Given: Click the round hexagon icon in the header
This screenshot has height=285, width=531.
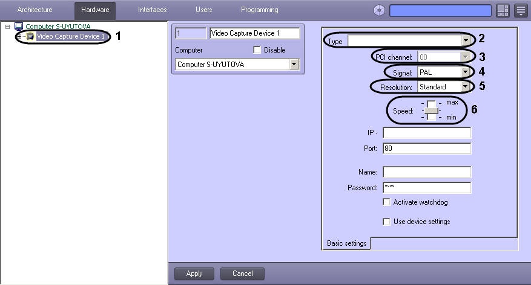Looking at the screenshot, I should 379,10.
